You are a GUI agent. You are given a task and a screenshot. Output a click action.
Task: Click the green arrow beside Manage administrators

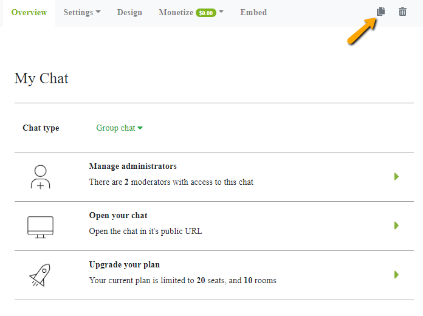(396, 177)
